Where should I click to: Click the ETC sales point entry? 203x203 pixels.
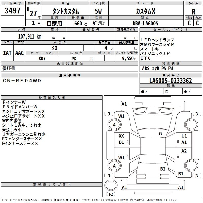(x=146, y=58)
